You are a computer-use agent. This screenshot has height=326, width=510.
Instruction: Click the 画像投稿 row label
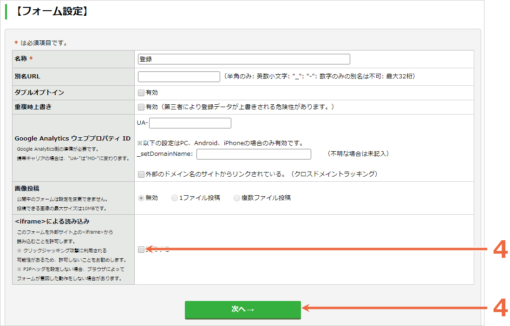coord(27,188)
